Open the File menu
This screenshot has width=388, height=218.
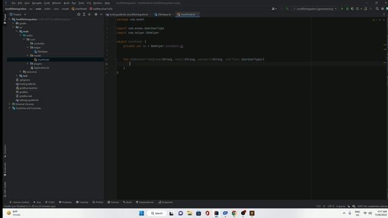coord(13,3)
